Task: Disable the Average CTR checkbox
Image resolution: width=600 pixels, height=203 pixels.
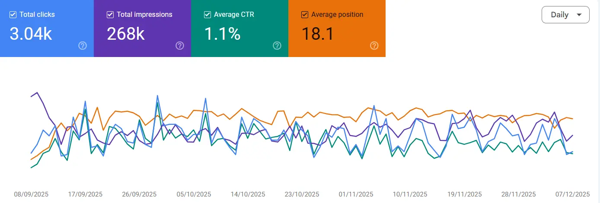Action: coord(207,15)
